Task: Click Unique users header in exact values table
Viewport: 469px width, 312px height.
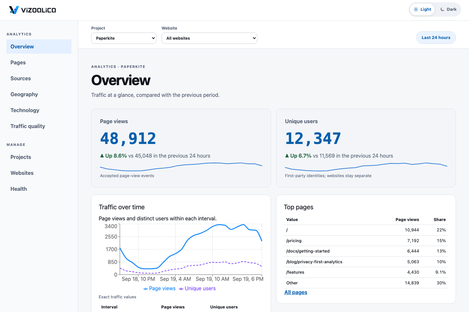Action: coord(224,307)
